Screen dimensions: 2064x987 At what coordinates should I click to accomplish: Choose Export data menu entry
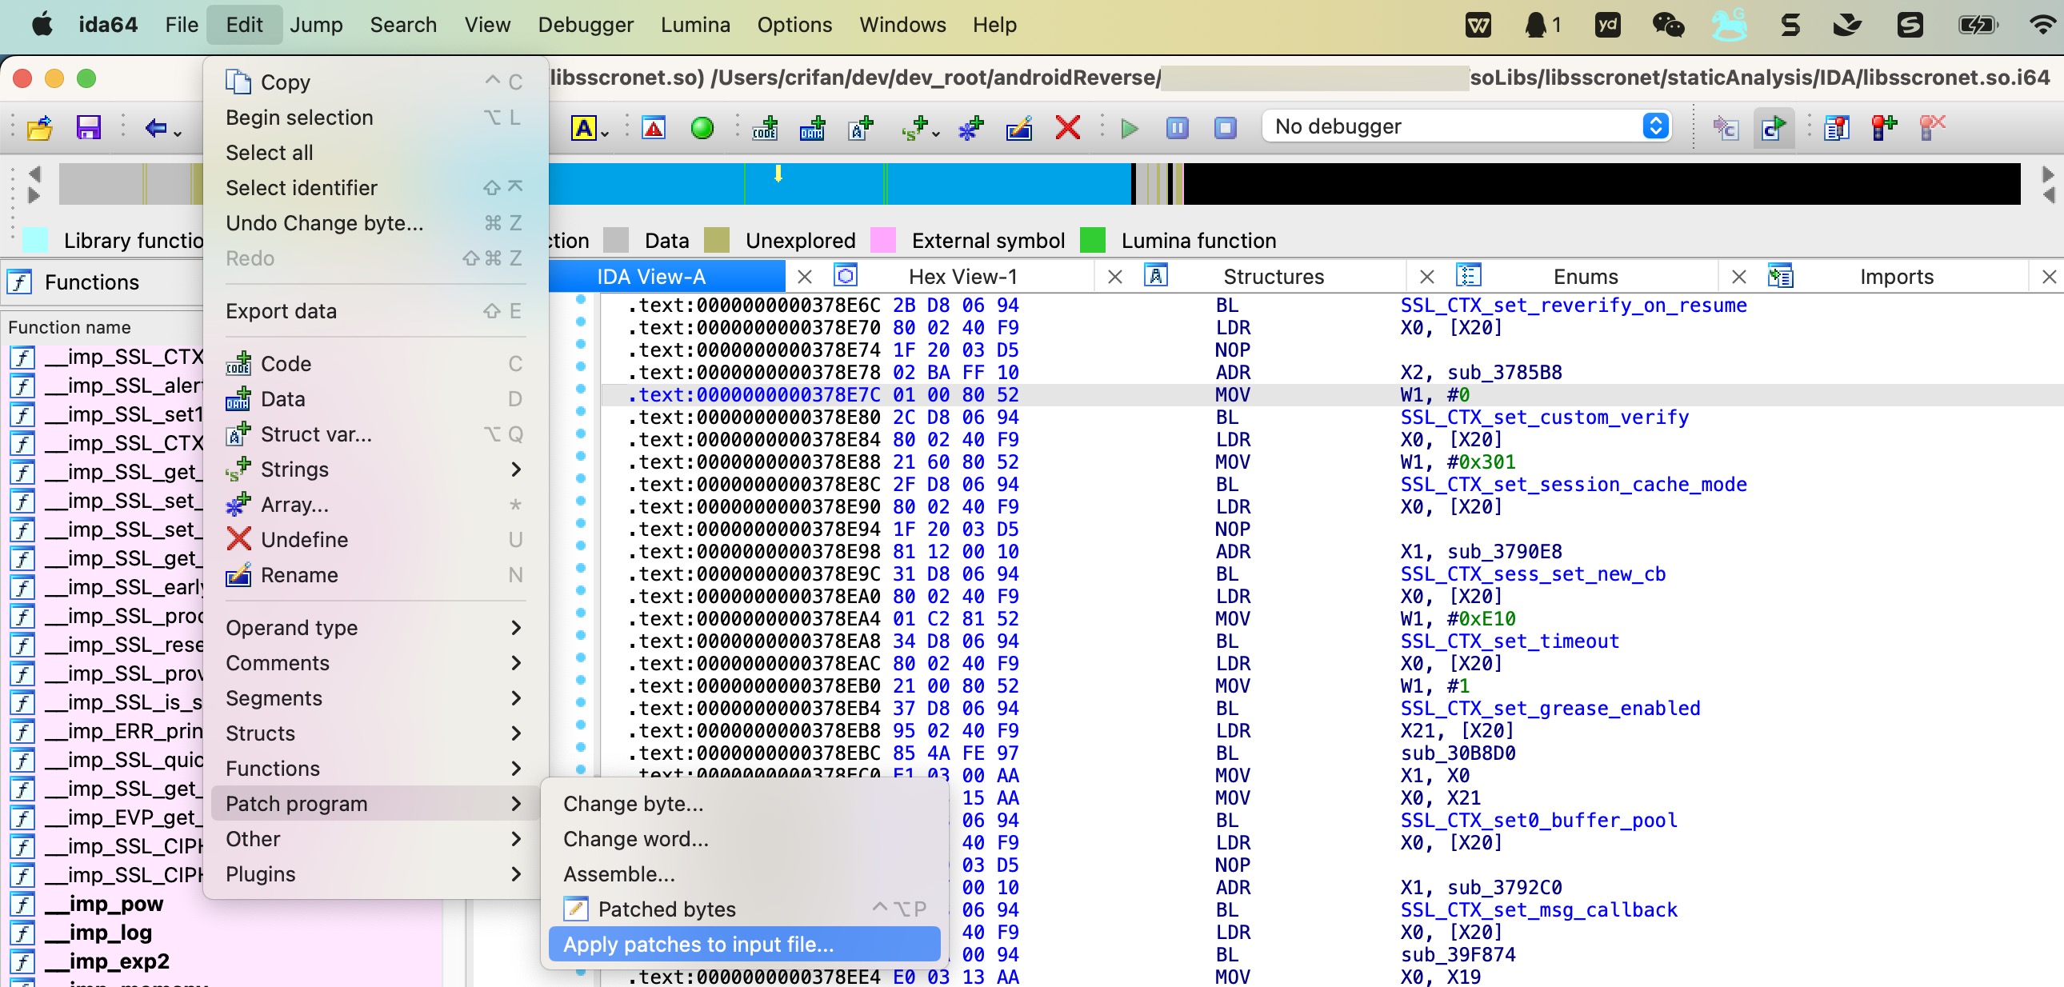[375, 311]
